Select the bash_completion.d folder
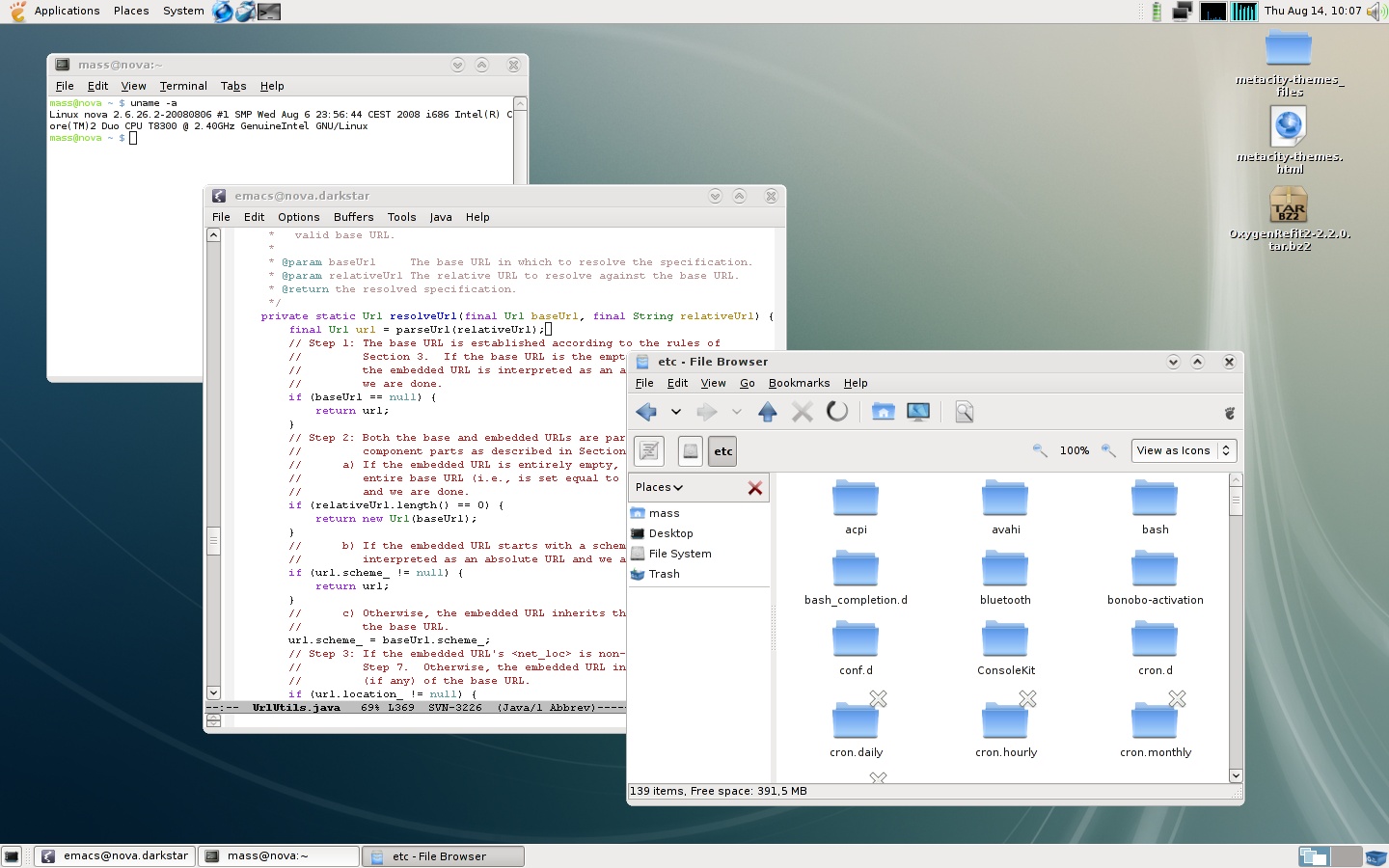The image size is (1389, 868). tap(856, 578)
